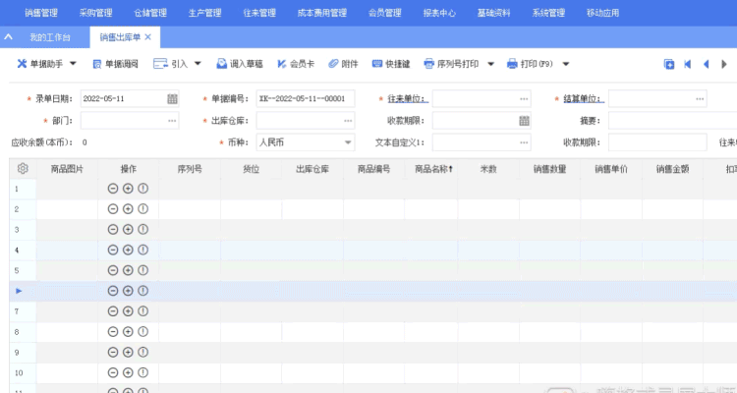Click the grid settings gear icon
This screenshot has width=737, height=393.
point(23,168)
